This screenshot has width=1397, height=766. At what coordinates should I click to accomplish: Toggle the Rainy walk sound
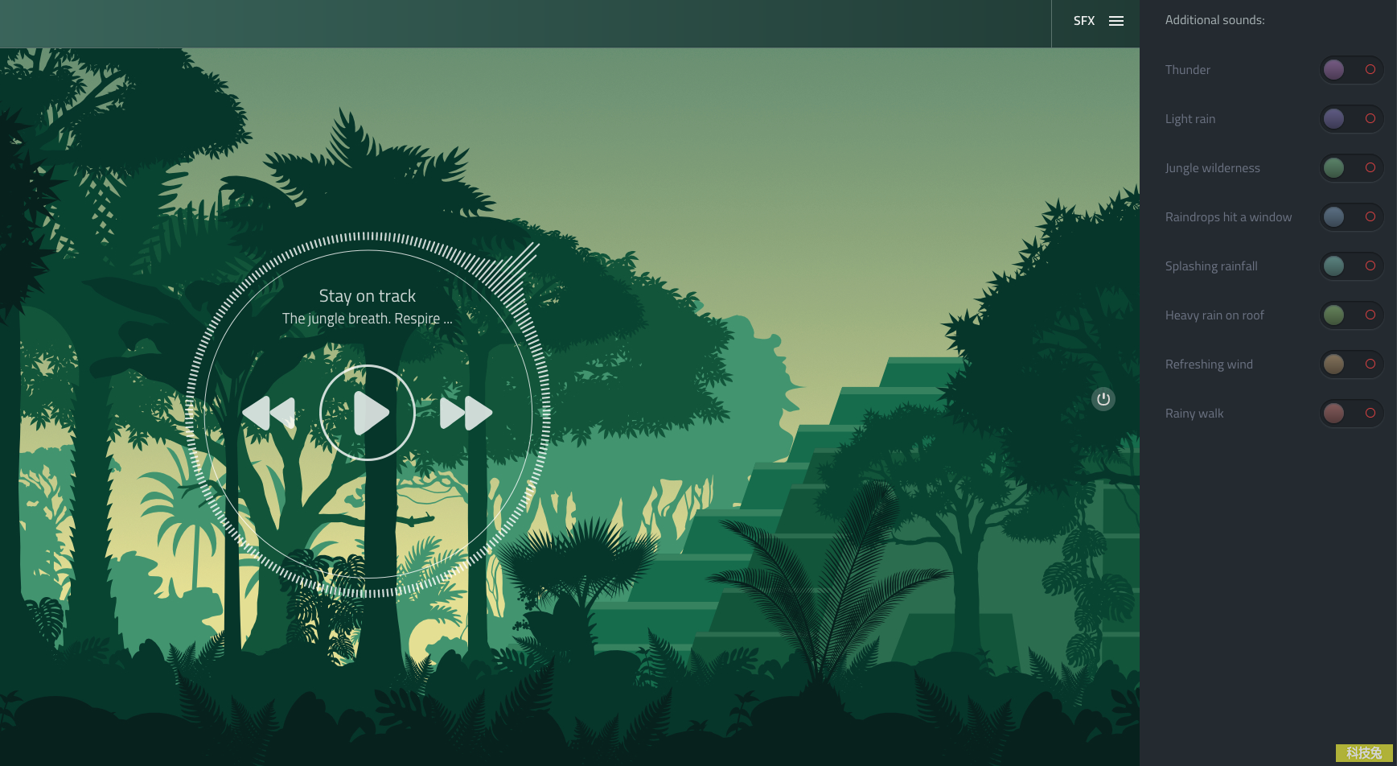coord(1351,414)
